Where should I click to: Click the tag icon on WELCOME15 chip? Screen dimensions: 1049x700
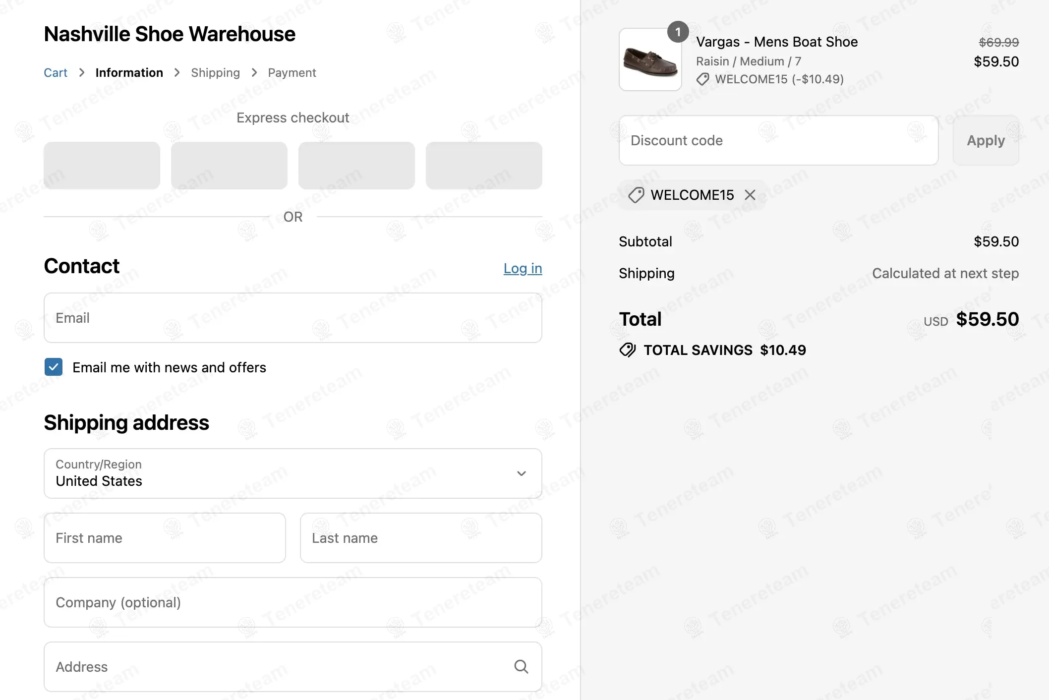(x=636, y=195)
